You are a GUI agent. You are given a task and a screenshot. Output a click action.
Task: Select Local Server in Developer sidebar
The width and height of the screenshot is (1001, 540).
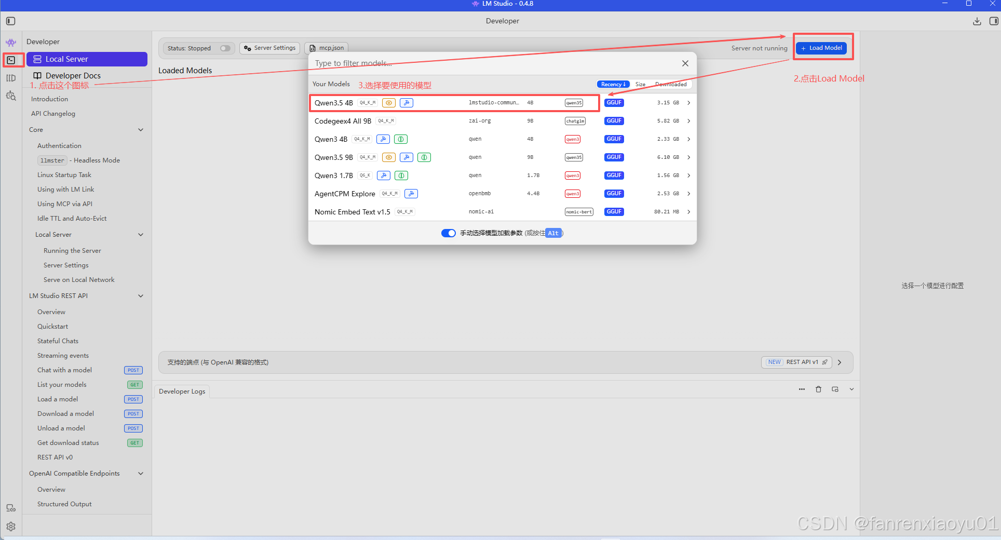point(87,59)
